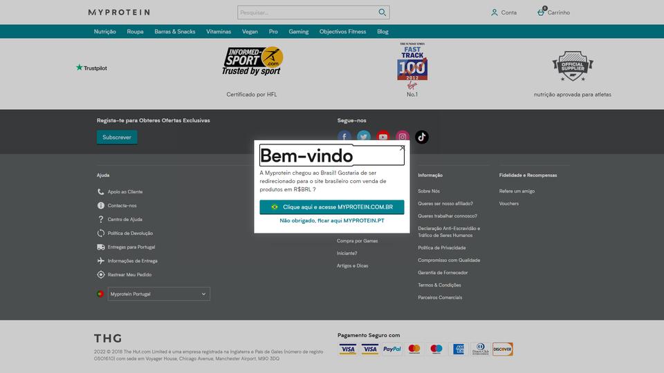Screen dimensions: 664x373
Task: Open the Parceiros Comerciais link
Action: point(440,298)
